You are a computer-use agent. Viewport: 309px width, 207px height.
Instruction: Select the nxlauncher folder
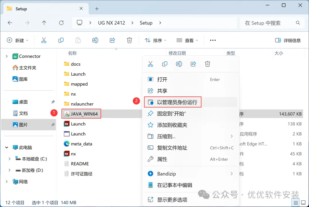click(79, 104)
